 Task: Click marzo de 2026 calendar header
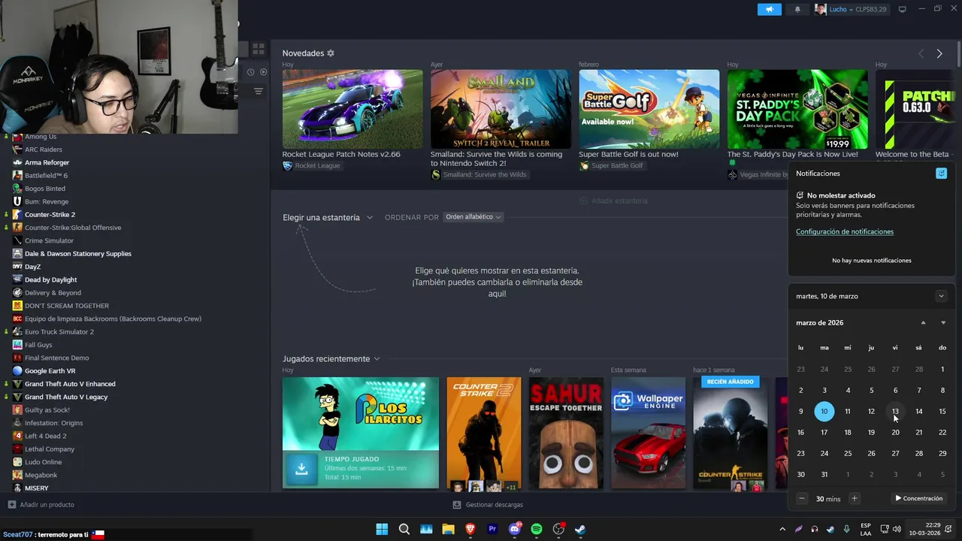[820, 322]
